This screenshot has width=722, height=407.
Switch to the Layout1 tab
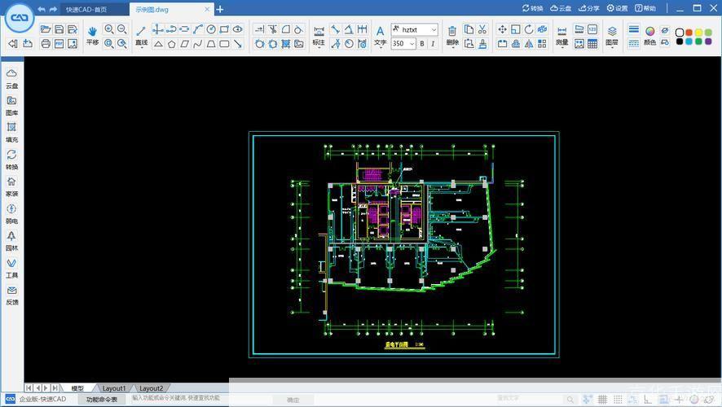[x=113, y=388]
